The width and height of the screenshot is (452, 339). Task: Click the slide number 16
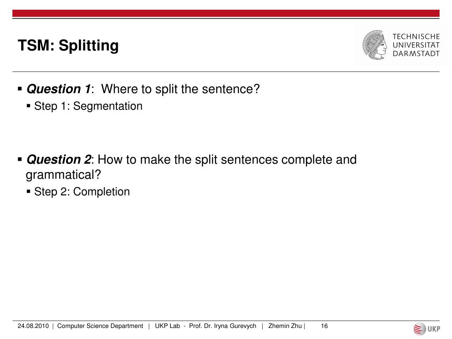tap(324, 326)
